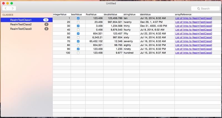222x118 pixels.
Task: Select RealmTestClass2 in sidebar
Action: tap(21, 24)
